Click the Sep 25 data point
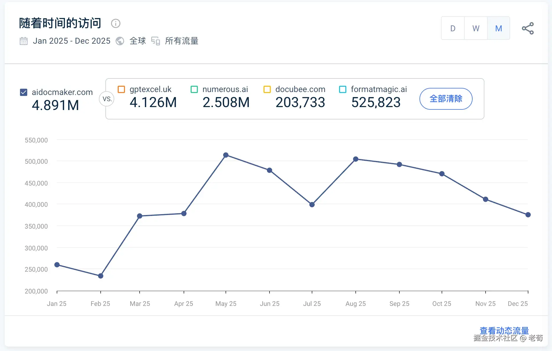This screenshot has height=351, width=552. [399, 165]
